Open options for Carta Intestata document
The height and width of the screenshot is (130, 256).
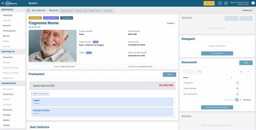237,88
